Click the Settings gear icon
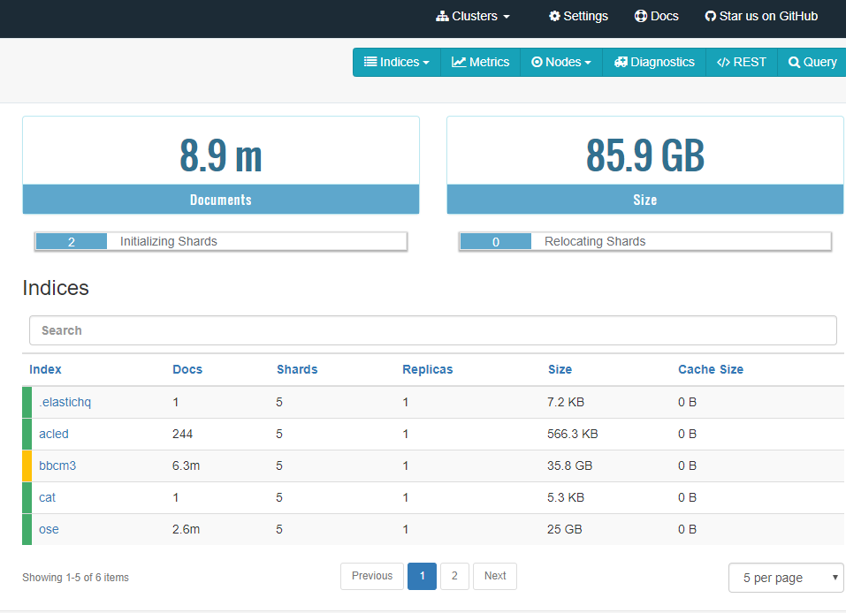Image resolution: width=846 pixels, height=613 pixels. pos(554,16)
